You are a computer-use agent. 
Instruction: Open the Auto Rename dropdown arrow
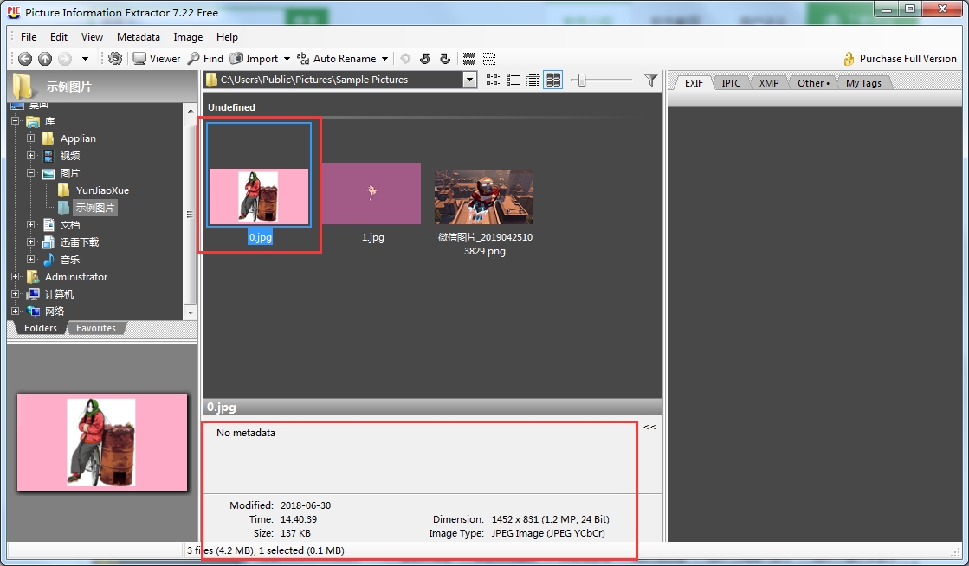384,59
